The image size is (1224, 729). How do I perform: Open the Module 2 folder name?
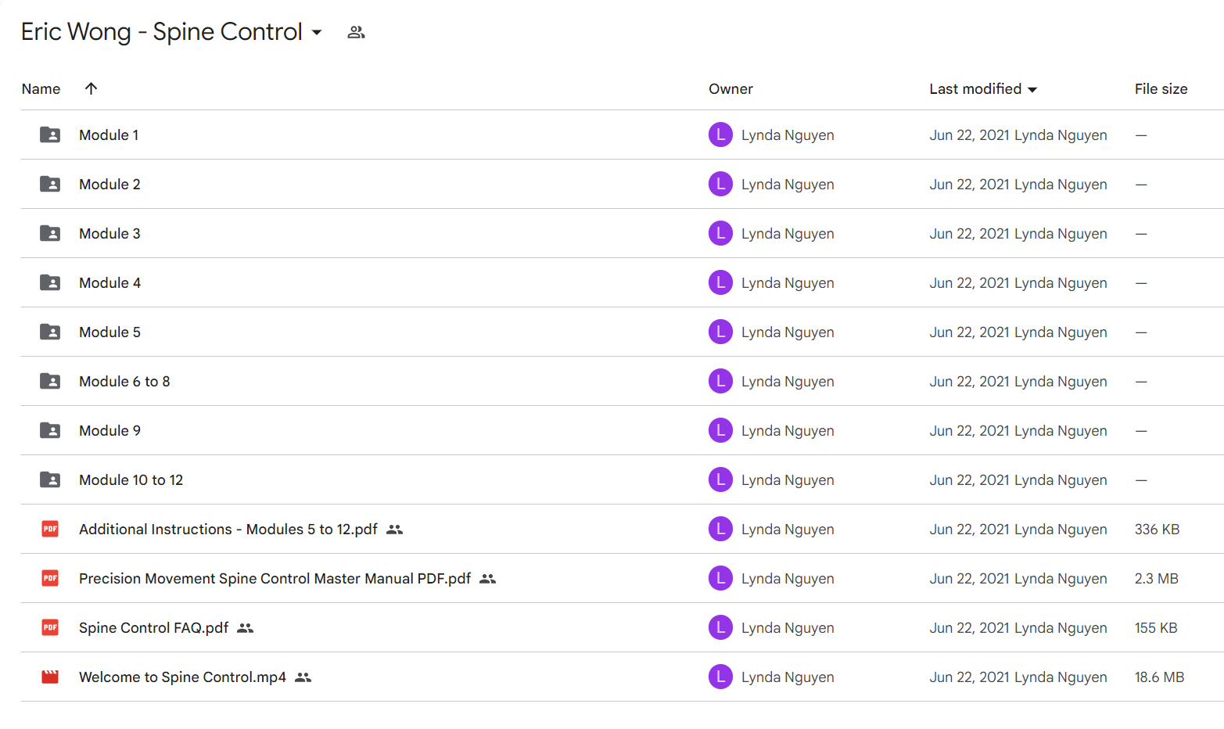[x=109, y=185]
